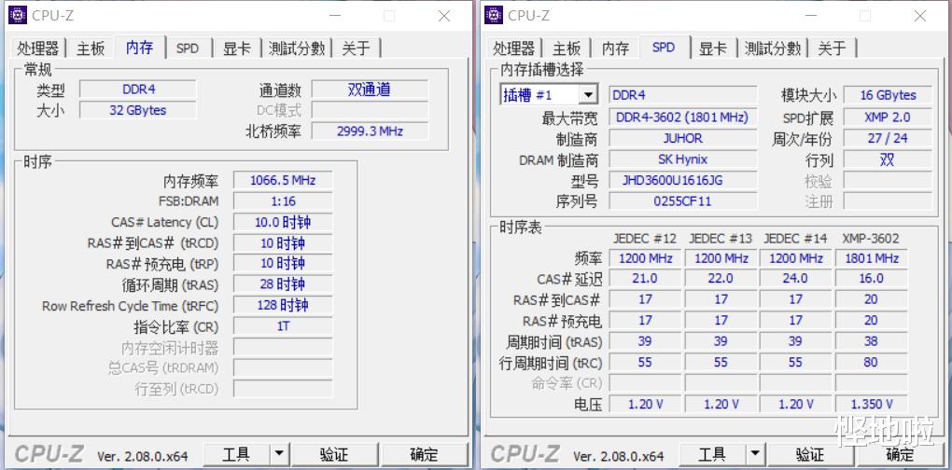Click the XMP CAS# latency 16.0 cell

coord(871,278)
